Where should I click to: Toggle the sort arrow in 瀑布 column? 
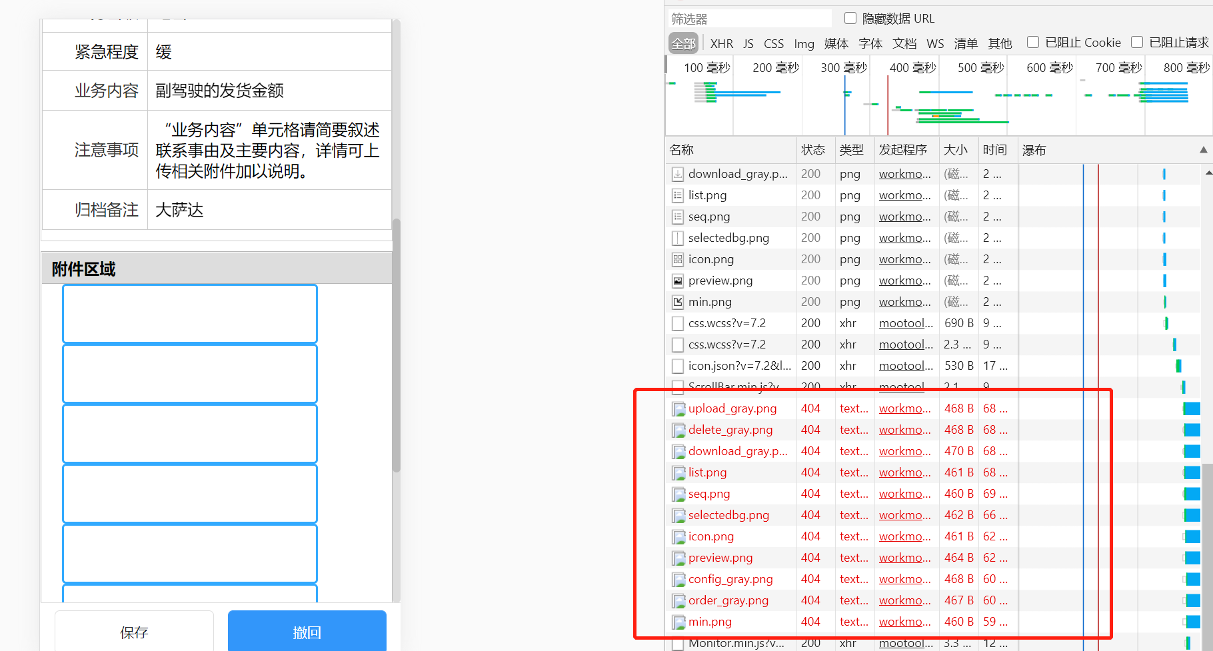(x=1203, y=150)
